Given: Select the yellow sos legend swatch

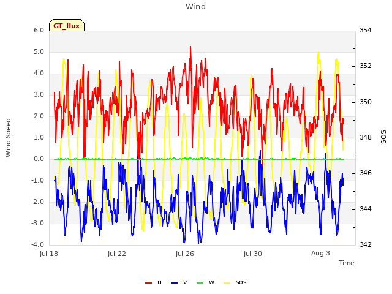Looking at the screenshot, I should pos(227,283).
